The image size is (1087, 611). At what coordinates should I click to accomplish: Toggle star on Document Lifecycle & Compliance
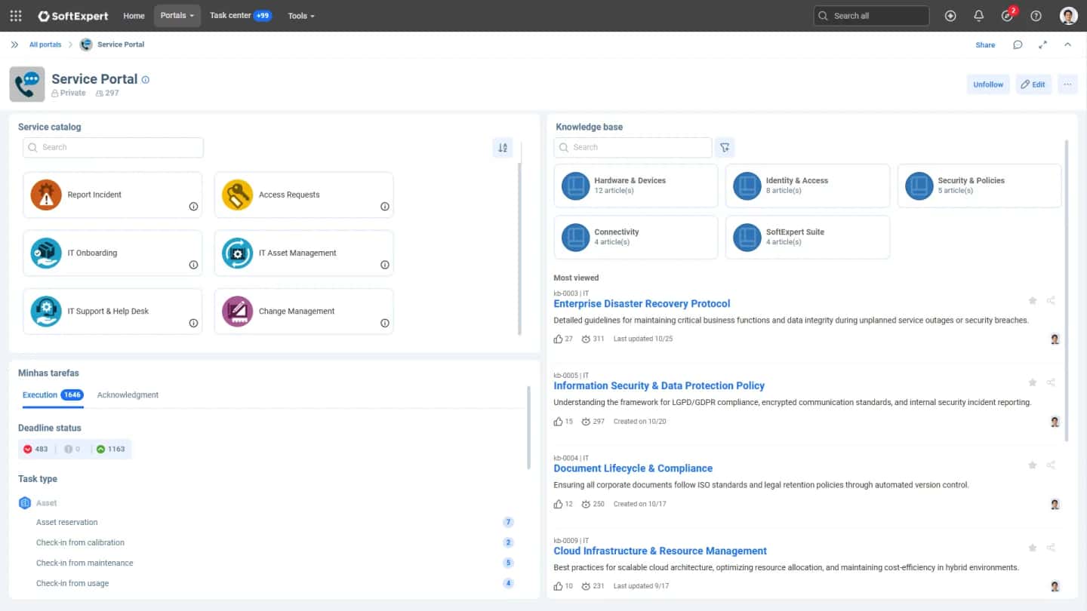1032,465
